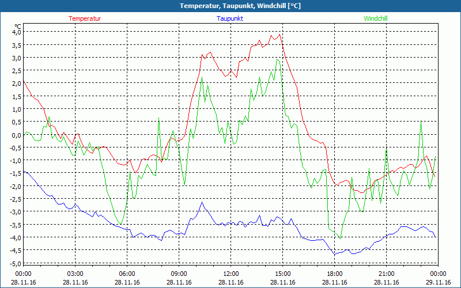This screenshot has width=461, height=288.
Task: Click the red temperature peak near 15:00
Action: [x=279, y=35]
